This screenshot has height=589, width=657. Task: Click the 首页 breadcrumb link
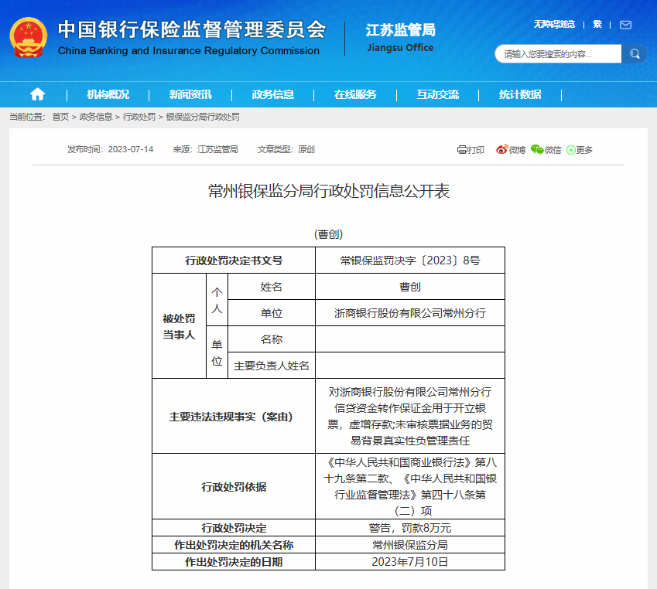tap(60, 117)
